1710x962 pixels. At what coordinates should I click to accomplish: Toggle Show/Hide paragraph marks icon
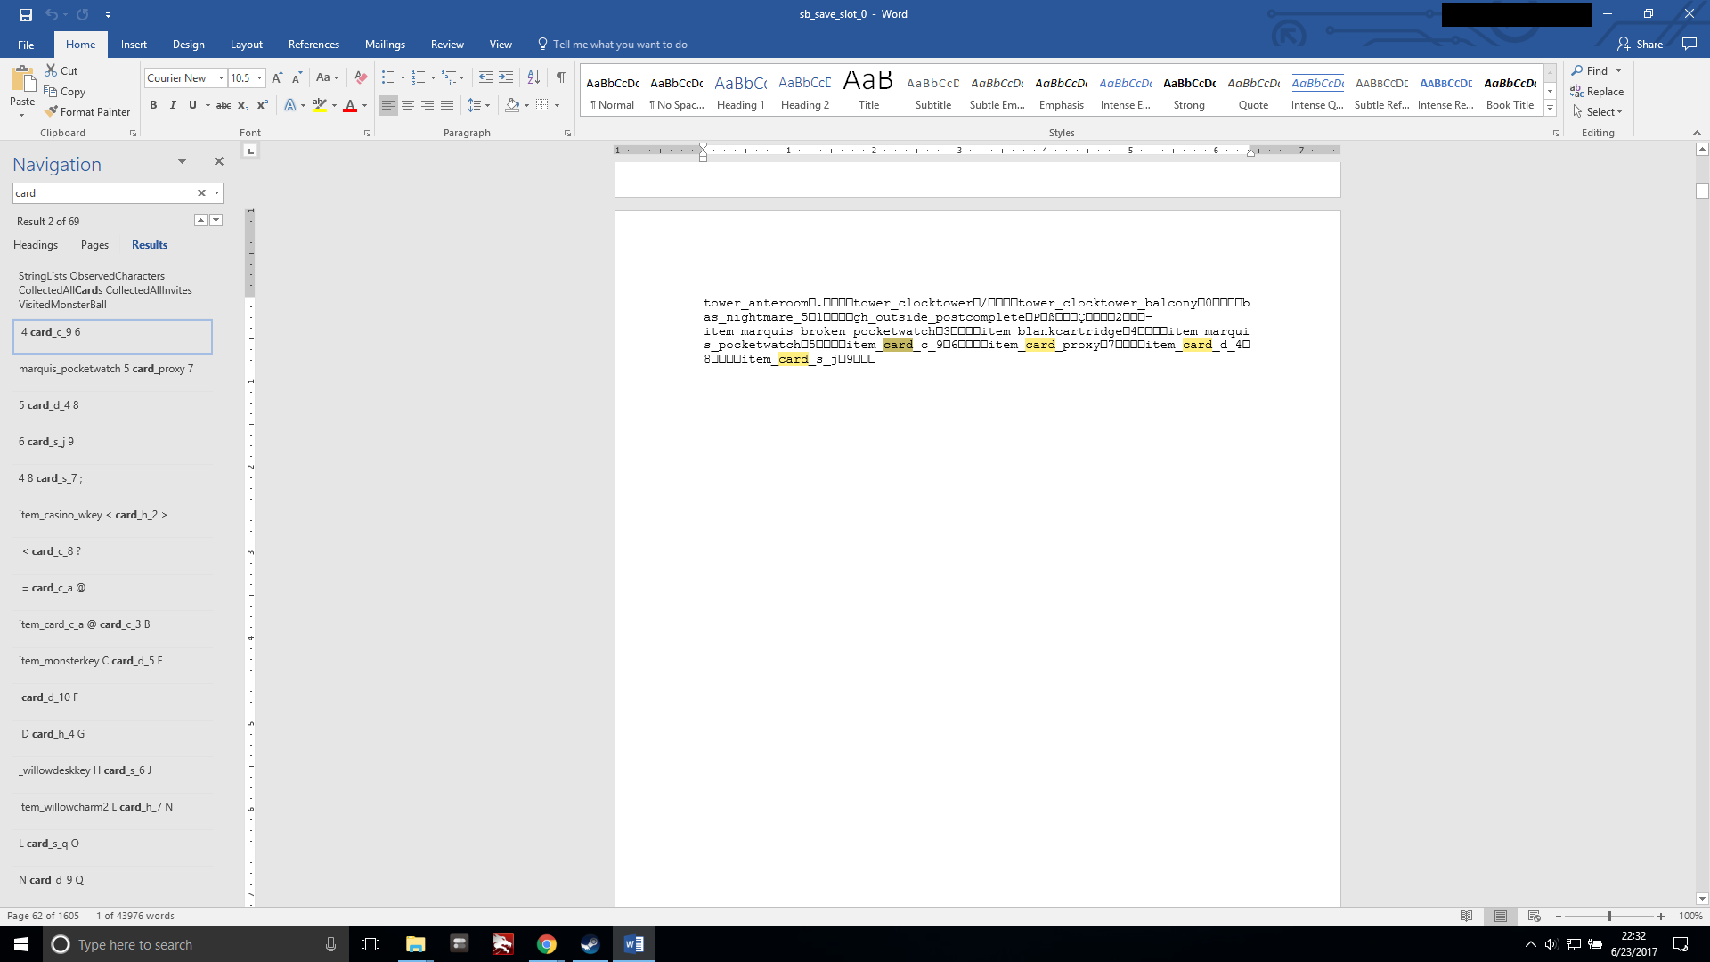[560, 77]
